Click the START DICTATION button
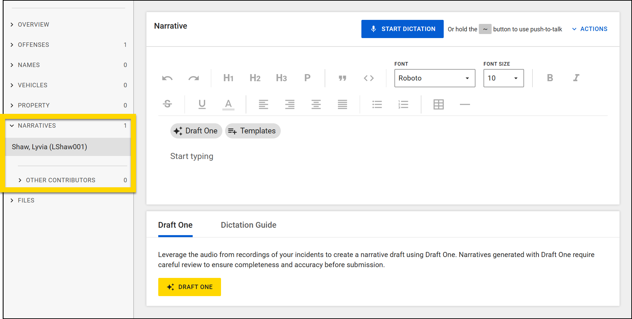This screenshot has height=319, width=632. pos(402,29)
